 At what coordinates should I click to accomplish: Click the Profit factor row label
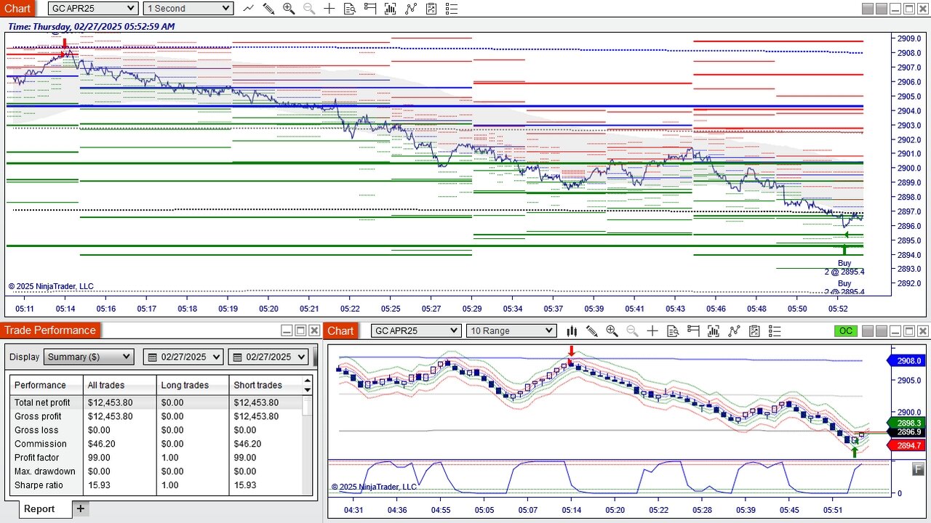pyautogui.click(x=37, y=458)
